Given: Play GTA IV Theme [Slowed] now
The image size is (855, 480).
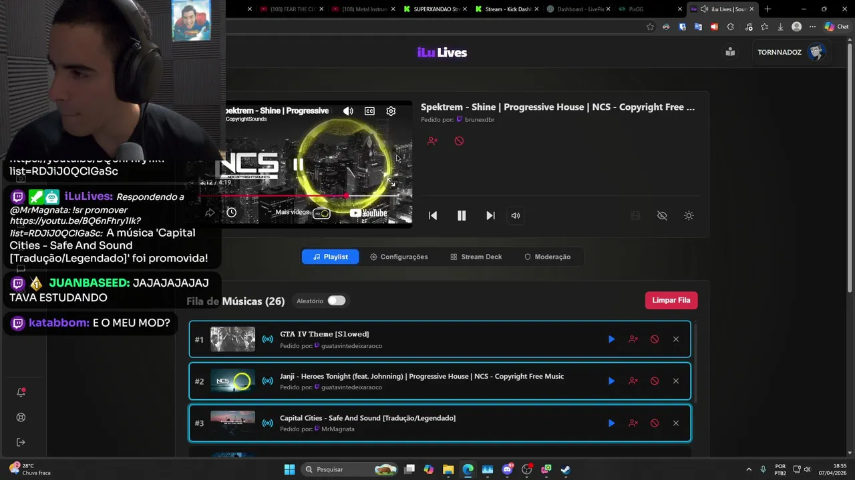Looking at the screenshot, I should click(611, 339).
